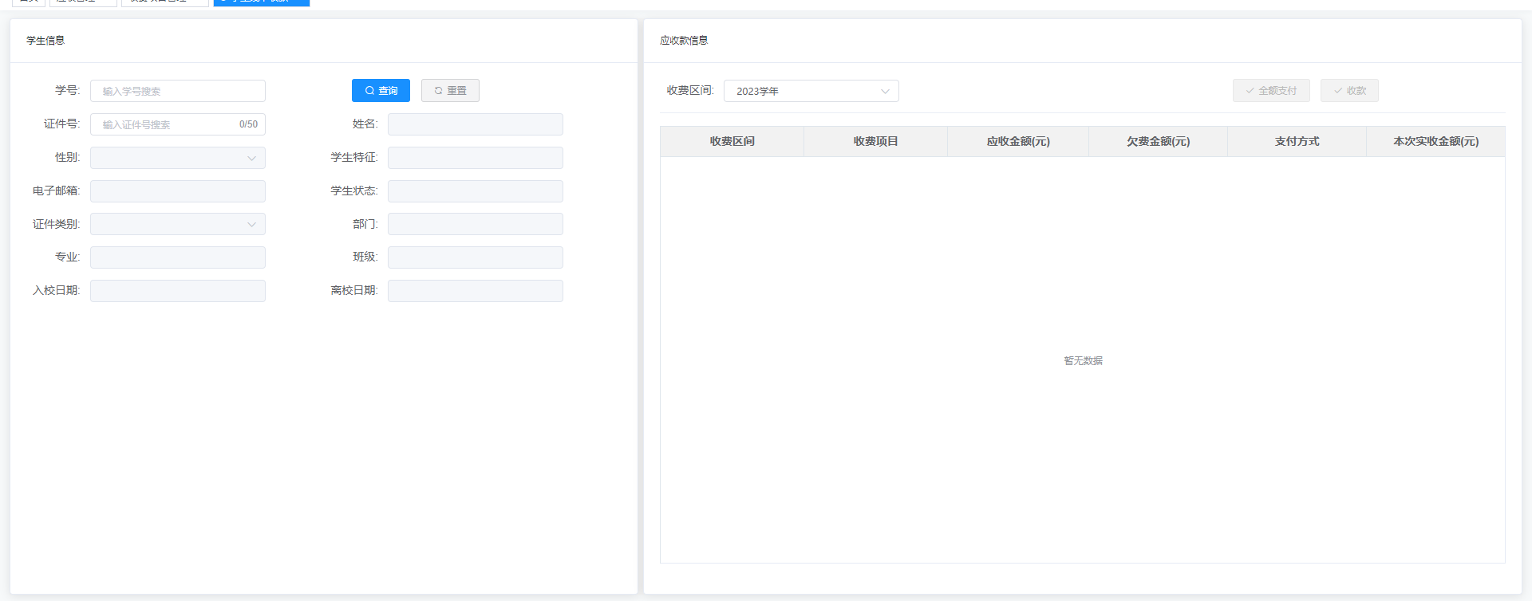Screen dimensions: 1532x601
Task: Click the 学生特征 field
Action: click(x=476, y=158)
